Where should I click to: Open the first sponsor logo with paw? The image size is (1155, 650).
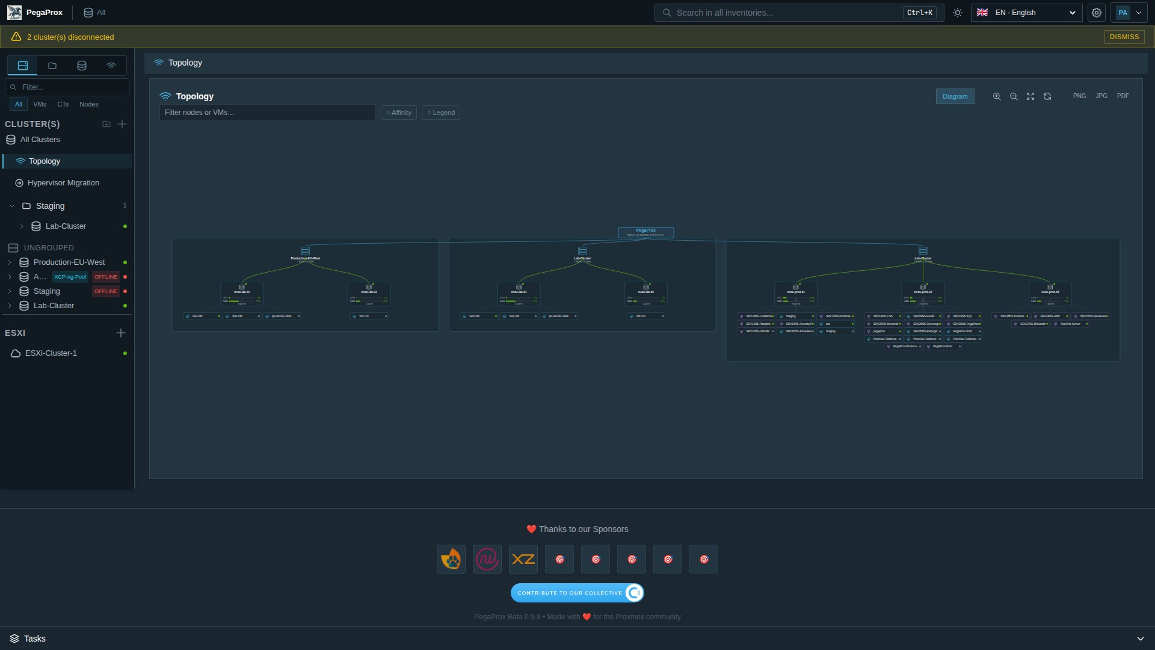point(451,559)
